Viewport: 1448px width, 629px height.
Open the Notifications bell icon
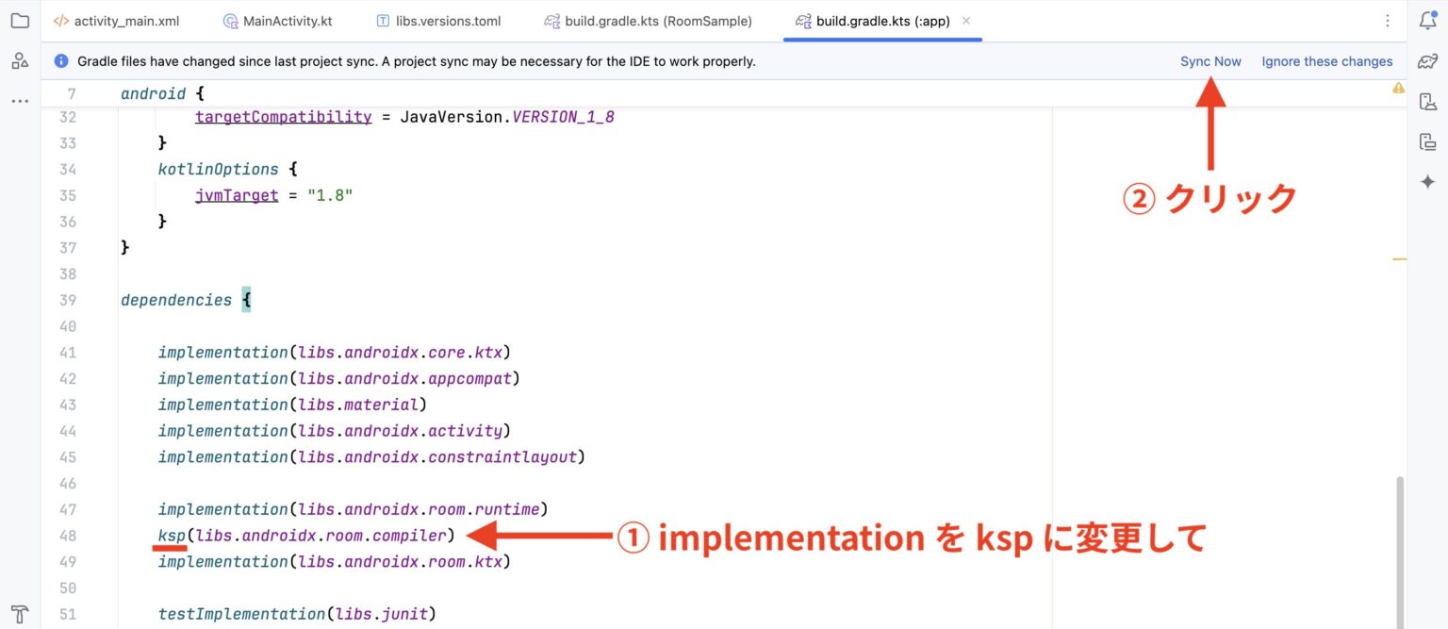pos(1427,21)
